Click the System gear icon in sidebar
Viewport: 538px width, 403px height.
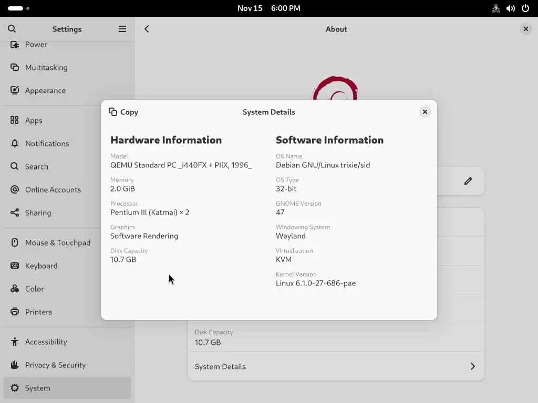(14, 388)
